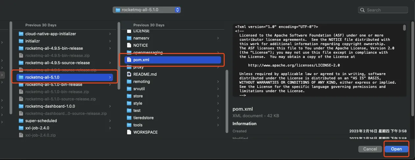
Task: Select the remoting folder
Action: point(141,82)
